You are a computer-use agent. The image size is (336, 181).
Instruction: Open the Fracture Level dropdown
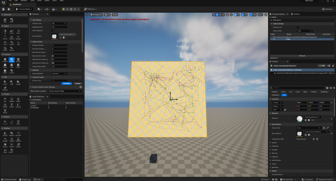(x=59, y=23)
